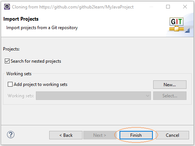195x146 pixels.
Task: Maximize the Cloning dialog window
Action: tap(168, 7)
